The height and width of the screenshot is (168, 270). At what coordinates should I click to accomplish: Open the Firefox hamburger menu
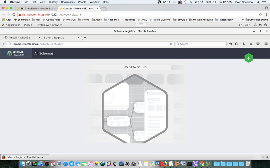[x=266, y=44]
